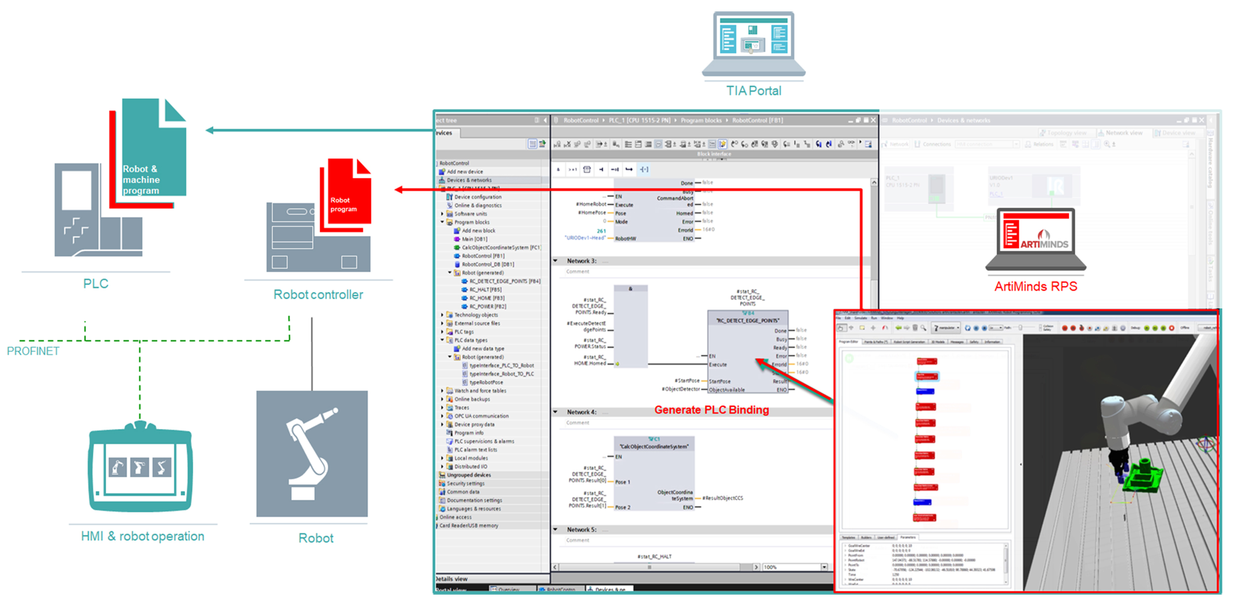Select the AND (&) instruction in favorites bar
The height and width of the screenshot is (606, 1233).
(x=558, y=169)
